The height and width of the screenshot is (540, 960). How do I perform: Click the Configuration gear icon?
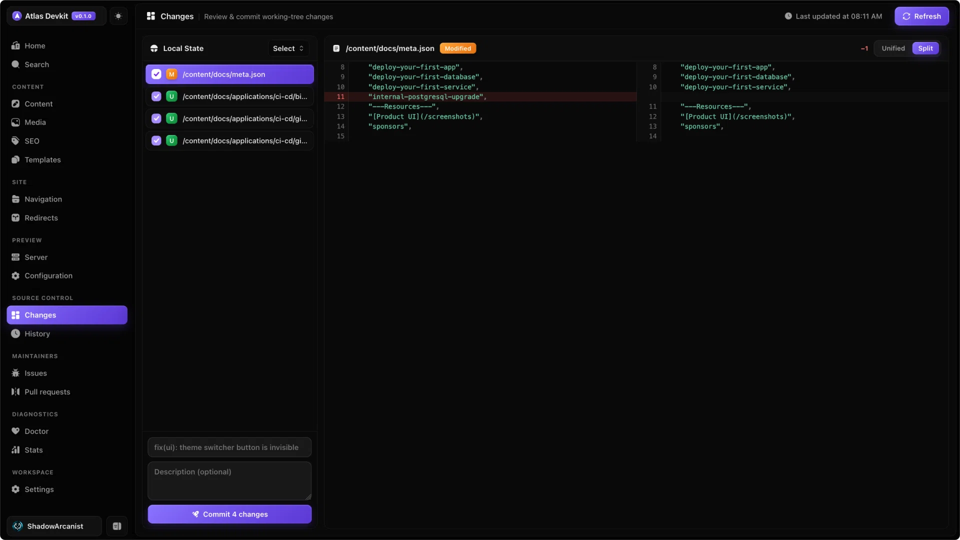point(15,276)
